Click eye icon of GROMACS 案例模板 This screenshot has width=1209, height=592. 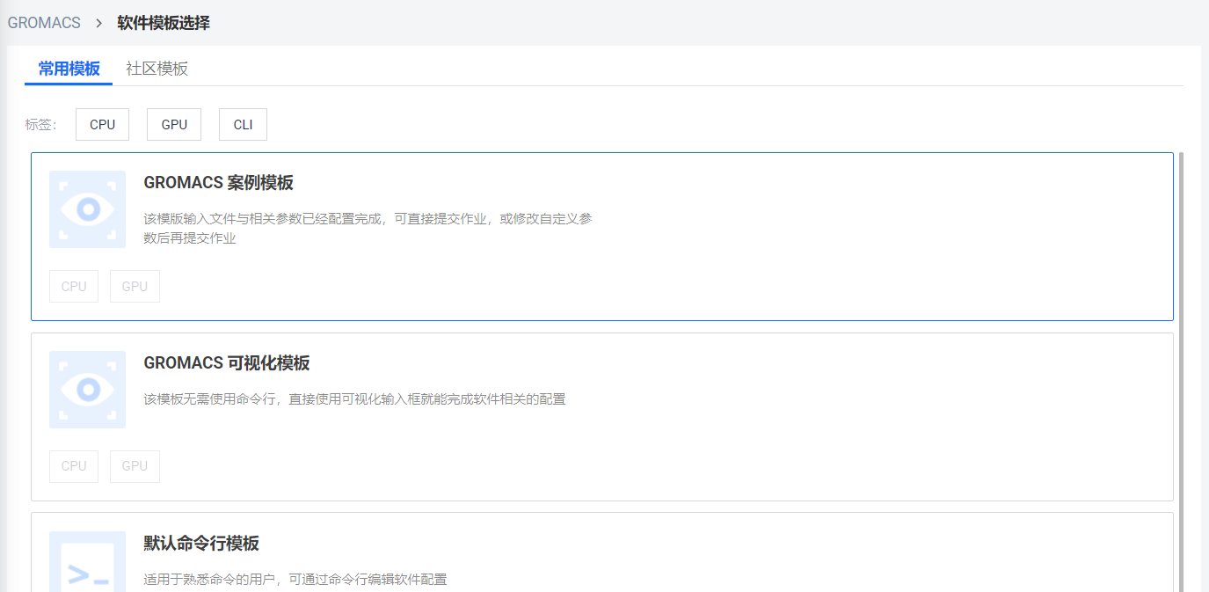pyautogui.click(x=87, y=209)
